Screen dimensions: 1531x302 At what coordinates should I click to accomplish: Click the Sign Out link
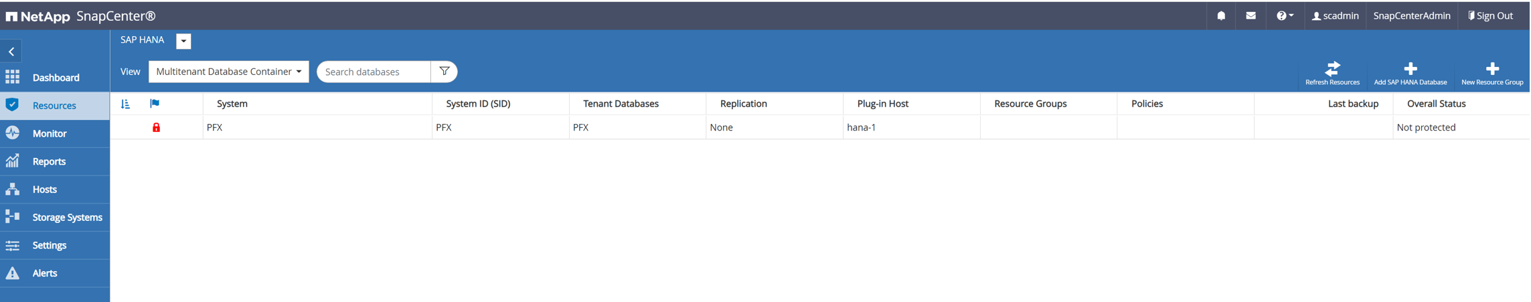coord(1490,16)
